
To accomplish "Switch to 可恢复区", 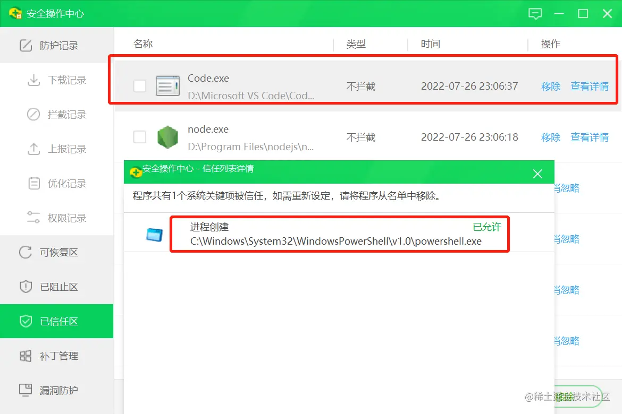I will [x=56, y=252].
